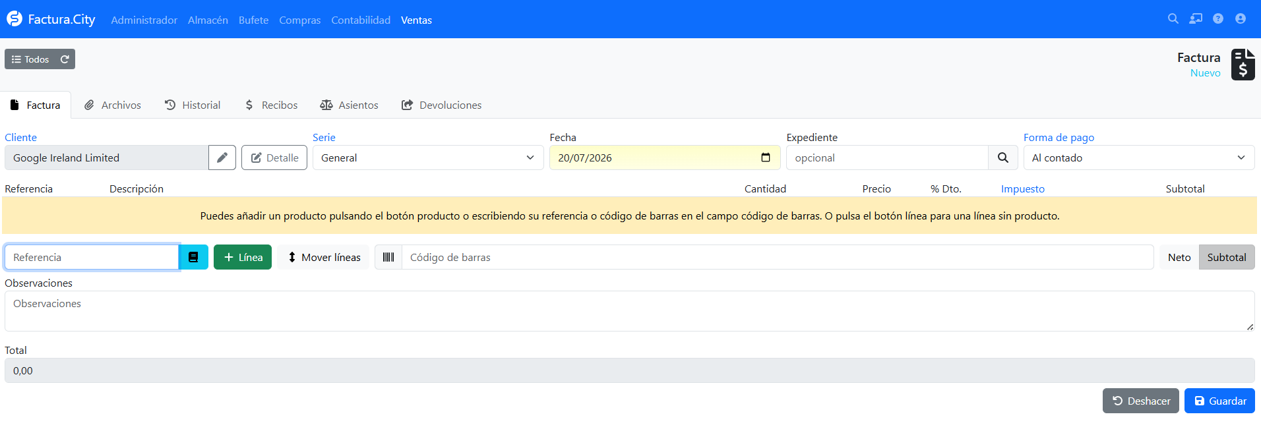Click the Impuesto column link
Image resolution: width=1261 pixels, height=433 pixels.
(1022, 188)
